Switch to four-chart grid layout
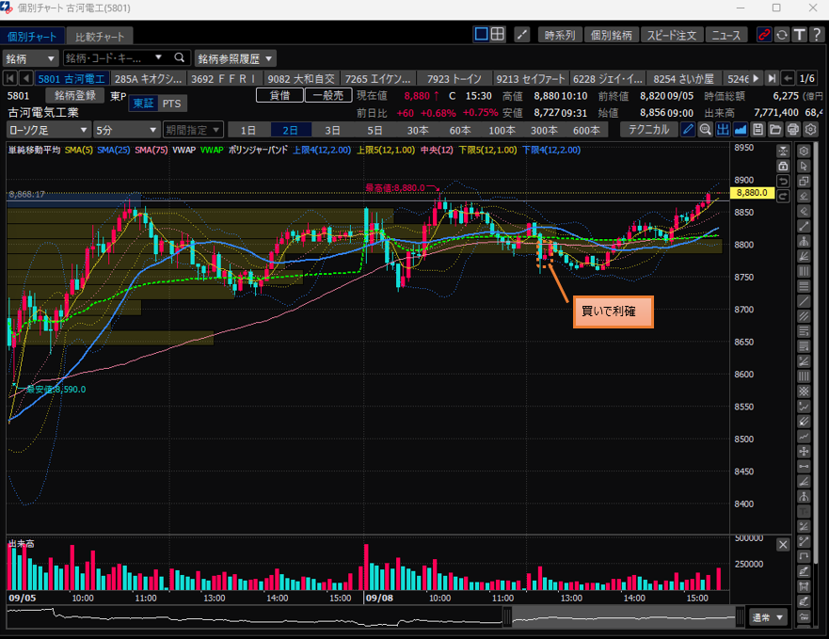This screenshot has width=829, height=639. (x=498, y=35)
